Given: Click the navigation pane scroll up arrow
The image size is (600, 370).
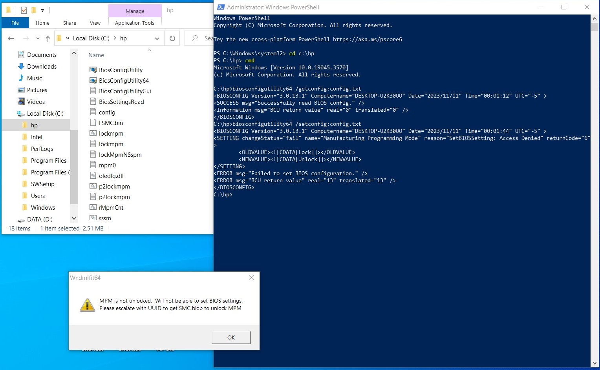Looking at the screenshot, I should [74, 53].
